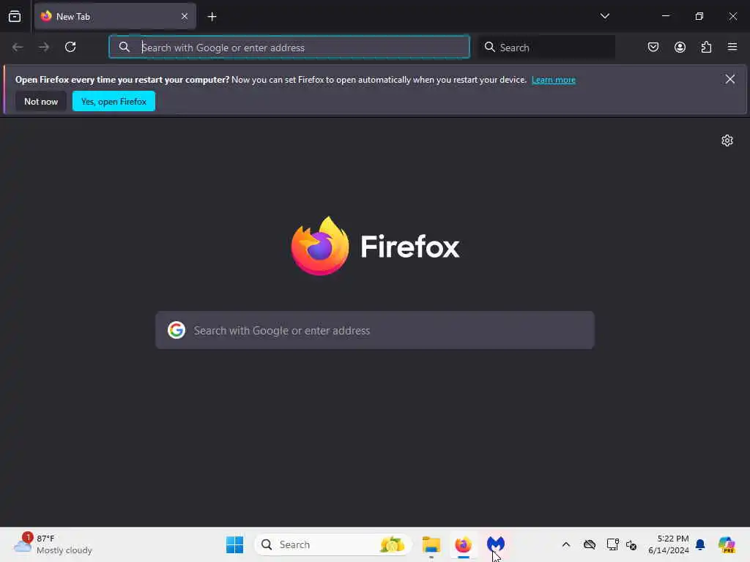This screenshot has width=750, height=562.
Task: Show hidden system tray icons
Action: click(566, 544)
